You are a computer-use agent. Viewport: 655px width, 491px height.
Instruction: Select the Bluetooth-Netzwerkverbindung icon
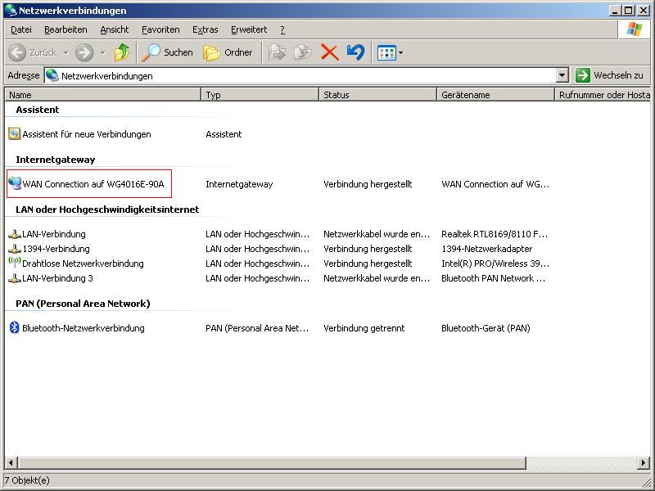(x=15, y=328)
